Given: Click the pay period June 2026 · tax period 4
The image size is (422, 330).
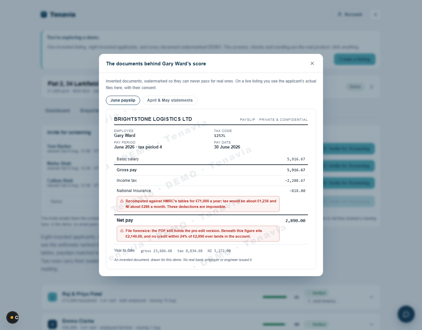Looking at the screenshot, I should coord(138,147).
